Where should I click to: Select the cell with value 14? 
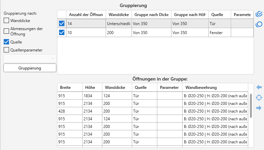(86, 23)
